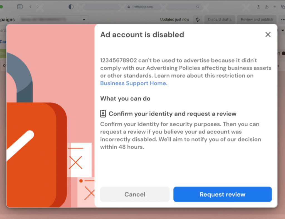
Task: Open a new tab with the plus icon
Action: 275,7
